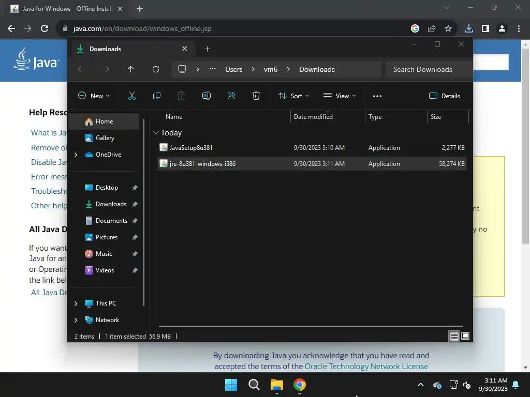
Task: Open the New item dropdown
Action: tap(94, 96)
